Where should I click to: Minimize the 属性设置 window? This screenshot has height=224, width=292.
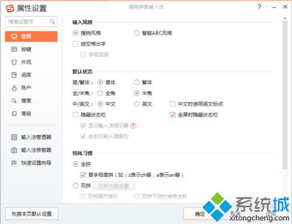click(x=274, y=8)
